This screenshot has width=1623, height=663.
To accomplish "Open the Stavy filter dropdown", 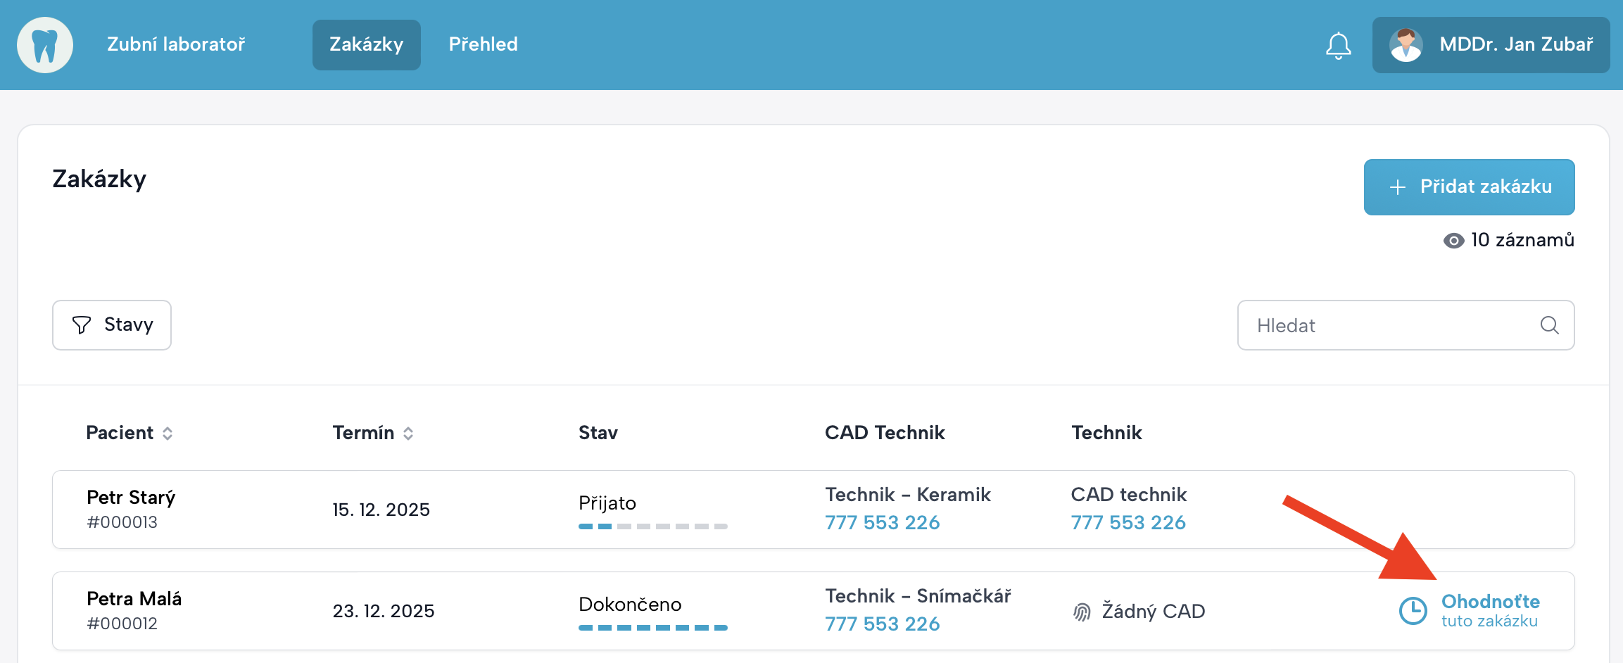I will point(112,325).
